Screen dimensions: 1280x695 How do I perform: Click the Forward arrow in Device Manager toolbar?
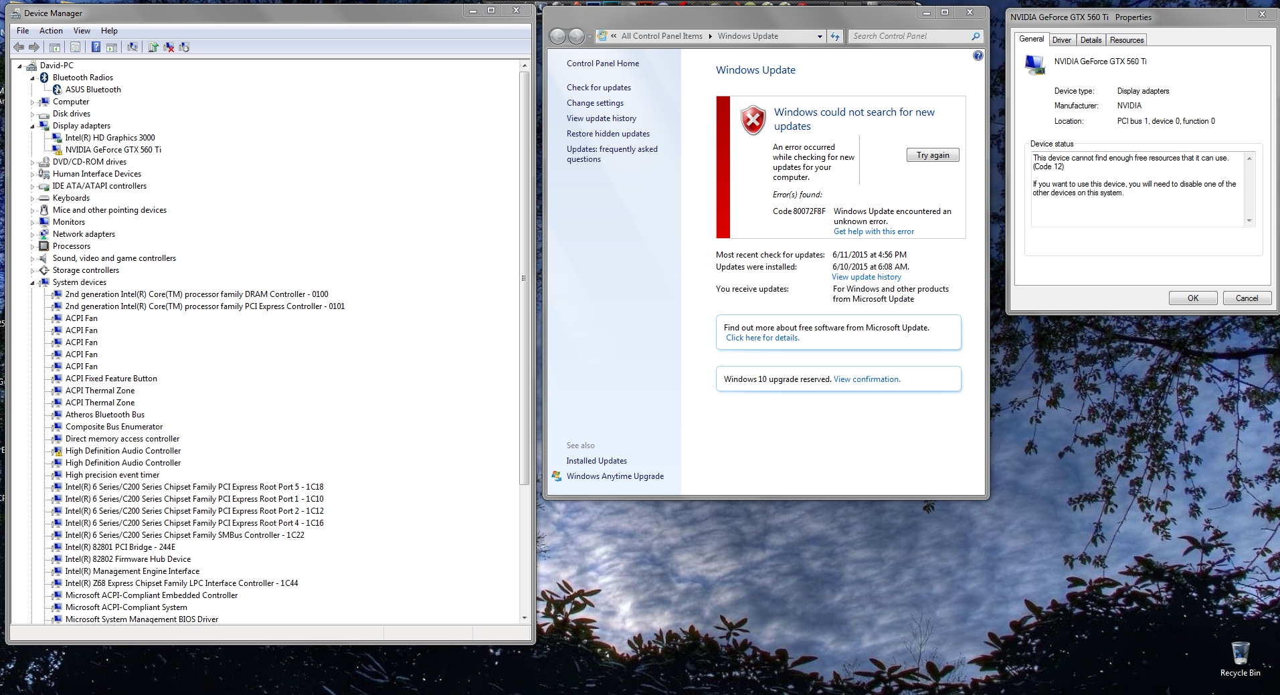[x=34, y=47]
